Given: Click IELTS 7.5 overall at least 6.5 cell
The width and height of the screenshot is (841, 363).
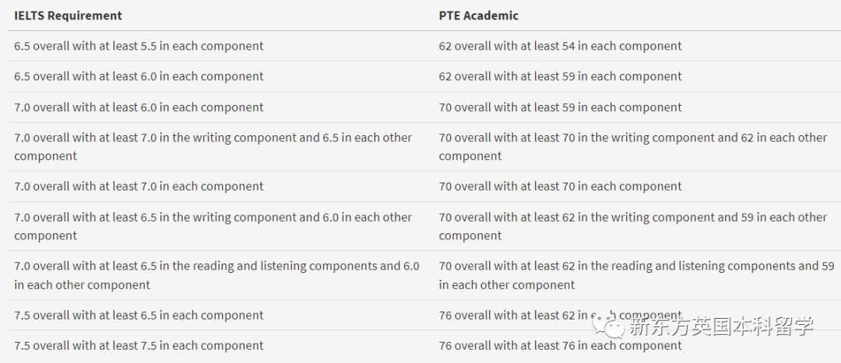Looking at the screenshot, I should tap(139, 316).
